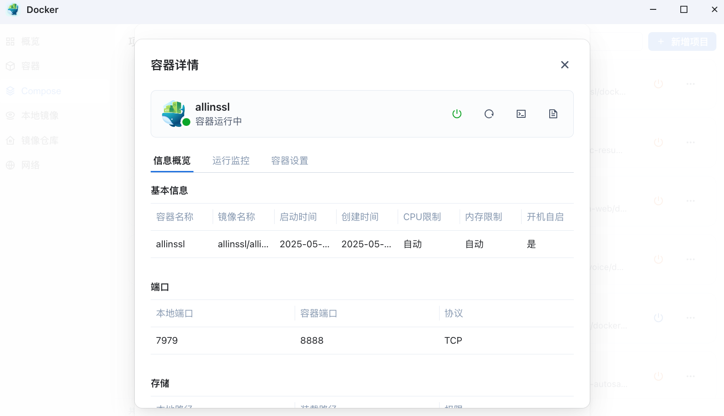Click the 启动时间 column header

click(298, 217)
